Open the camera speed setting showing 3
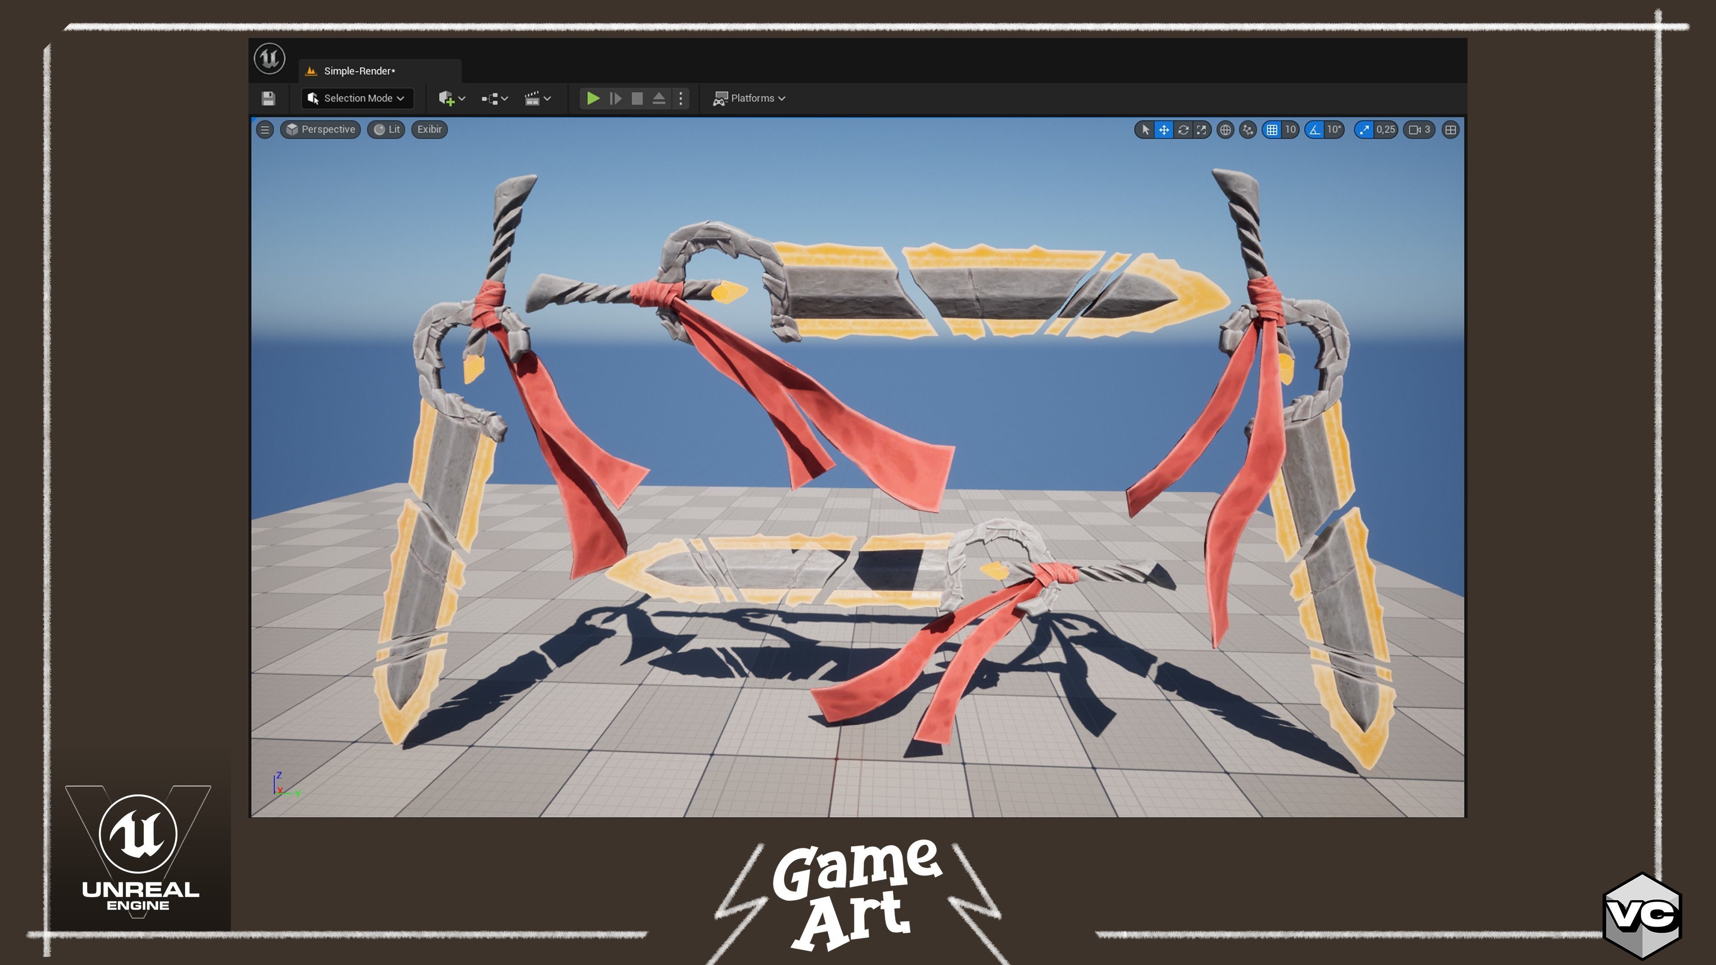Screen dimensions: 1716x965 (1419, 130)
